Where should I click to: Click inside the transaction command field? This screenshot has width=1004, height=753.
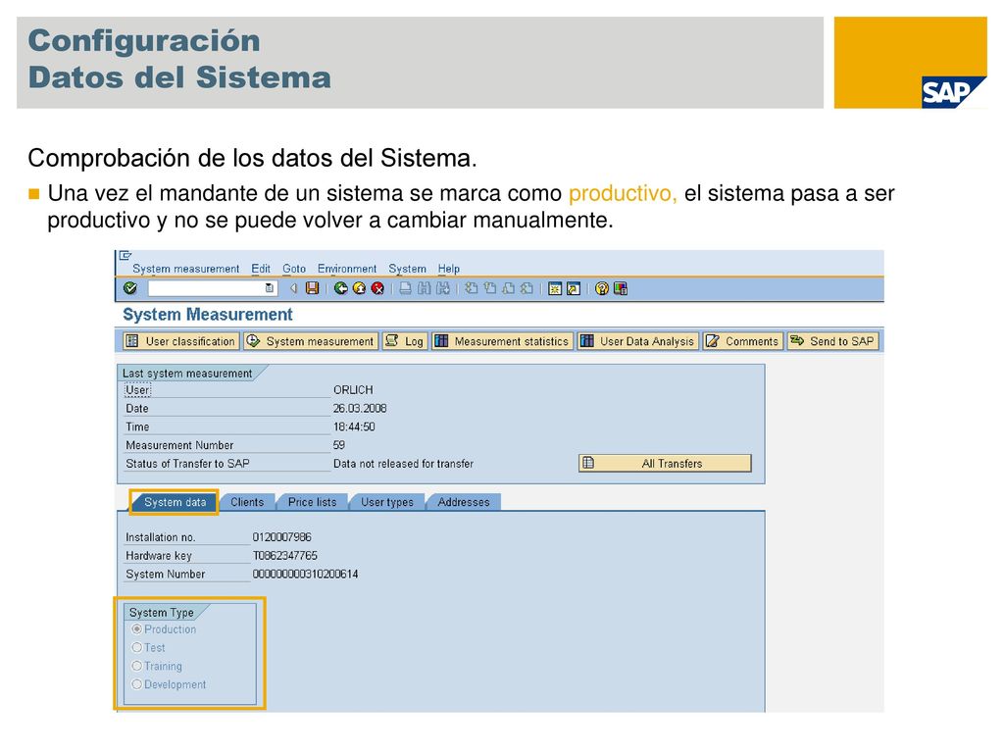[x=206, y=289]
